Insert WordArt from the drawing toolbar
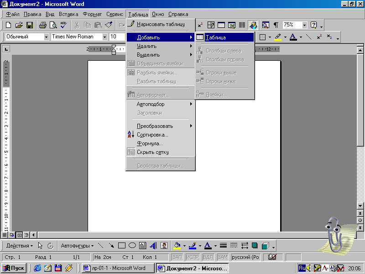Image resolution: width=365 pixels, height=274 pixels. coord(153,246)
